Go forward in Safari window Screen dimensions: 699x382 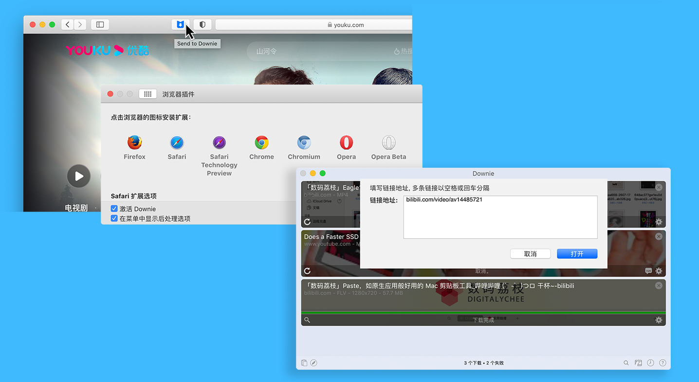pyautogui.click(x=80, y=24)
